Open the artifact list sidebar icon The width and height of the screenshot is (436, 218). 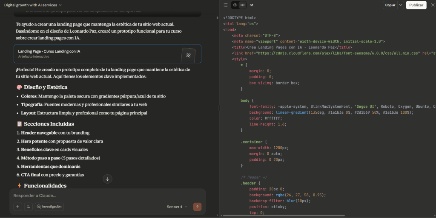tap(226, 5)
